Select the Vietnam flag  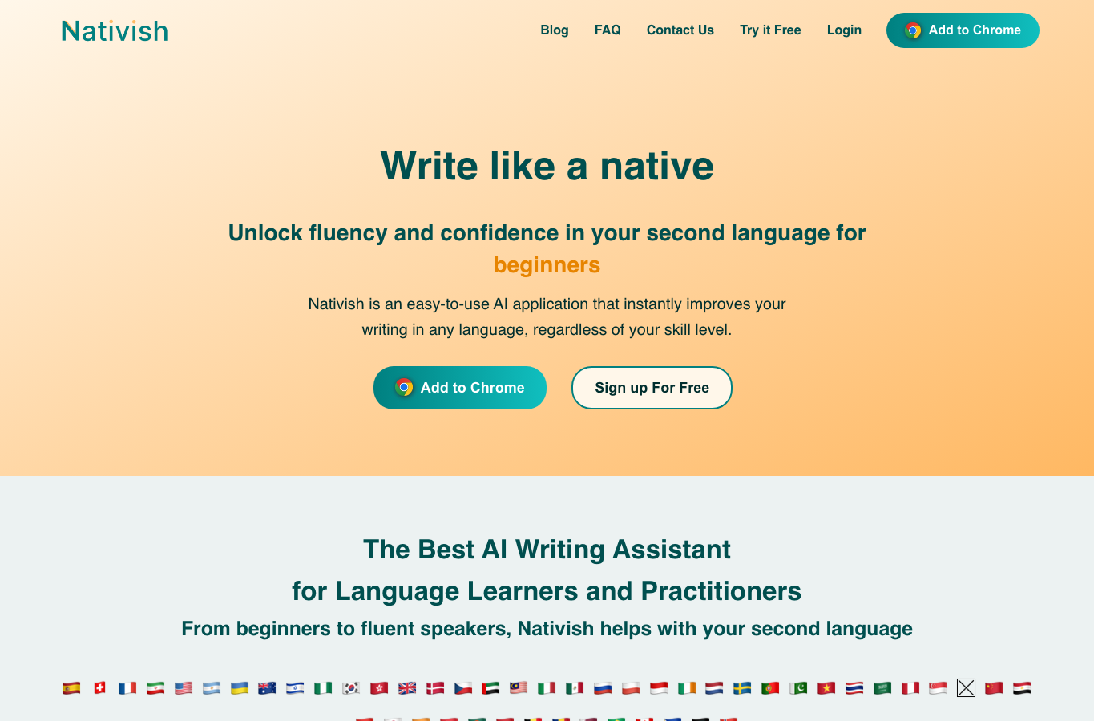coord(826,687)
